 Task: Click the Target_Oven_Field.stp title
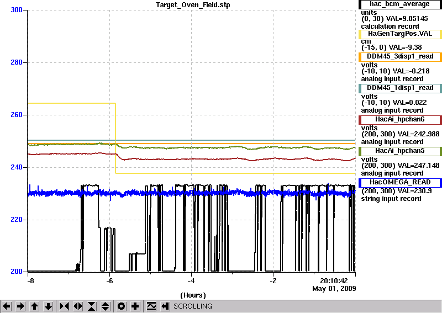pyautogui.click(x=193, y=5)
